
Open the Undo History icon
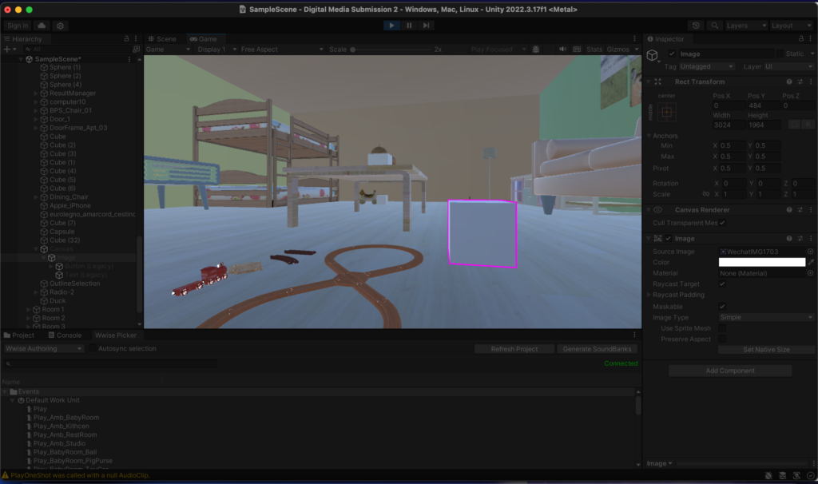click(697, 26)
